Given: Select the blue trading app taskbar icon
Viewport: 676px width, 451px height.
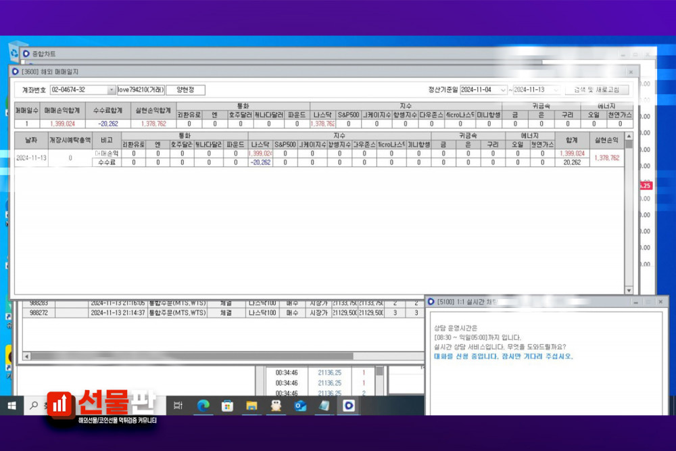Looking at the screenshot, I should coord(349,405).
